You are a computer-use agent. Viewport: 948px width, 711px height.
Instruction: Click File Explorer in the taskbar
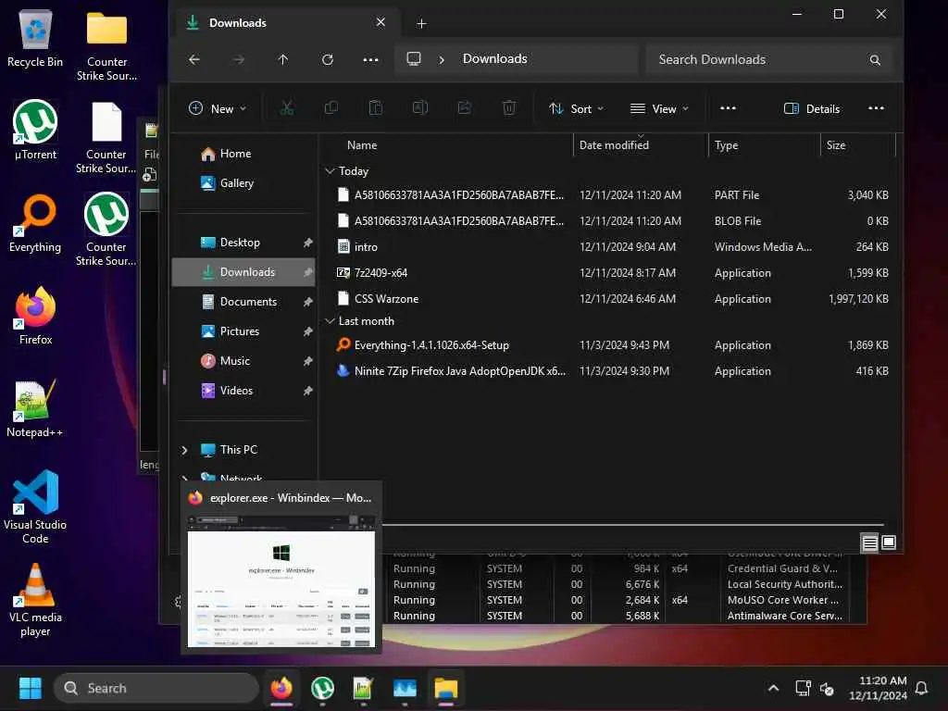(445, 688)
